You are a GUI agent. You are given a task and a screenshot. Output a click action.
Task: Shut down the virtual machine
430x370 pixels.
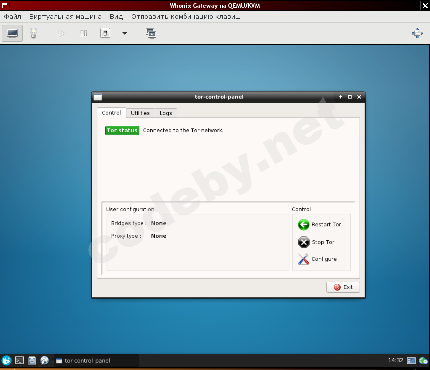tap(105, 33)
